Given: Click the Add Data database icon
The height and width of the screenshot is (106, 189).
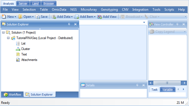Looking at the screenshot, I should tap(54, 17).
